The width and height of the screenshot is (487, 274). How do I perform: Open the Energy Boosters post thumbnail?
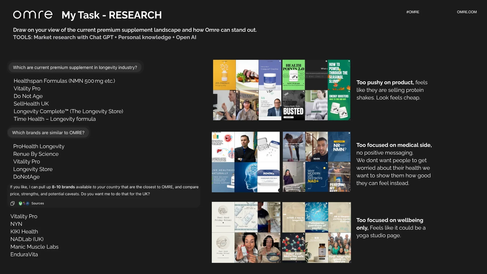point(339,105)
